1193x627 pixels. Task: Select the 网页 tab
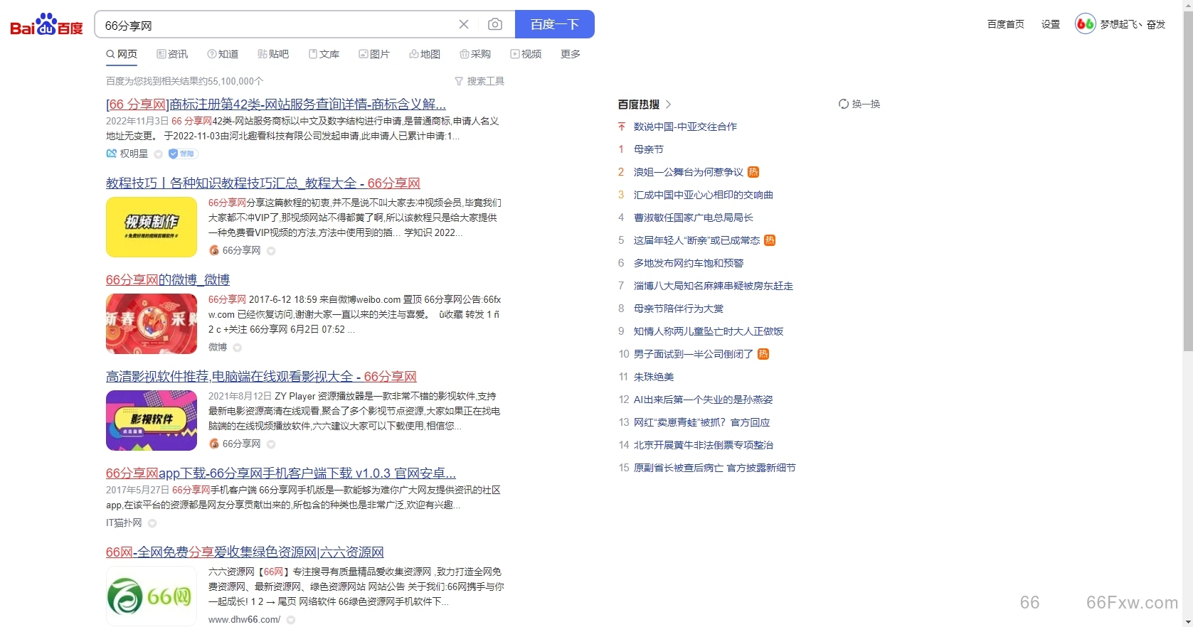click(122, 54)
